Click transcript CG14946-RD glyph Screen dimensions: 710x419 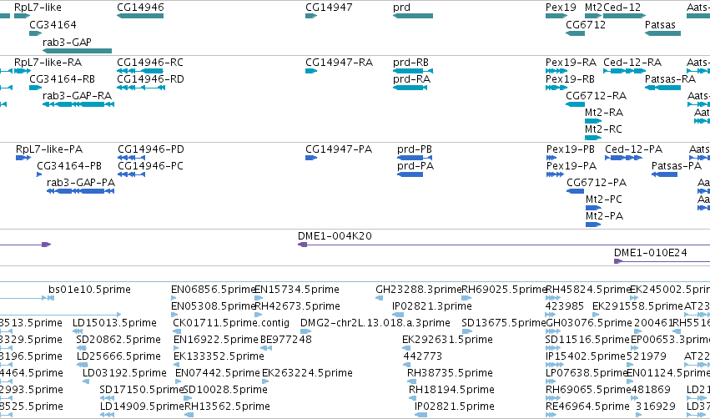tap(141, 88)
